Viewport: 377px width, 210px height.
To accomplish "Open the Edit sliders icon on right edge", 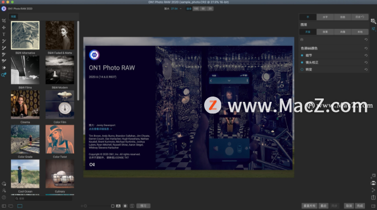I will (373, 29).
